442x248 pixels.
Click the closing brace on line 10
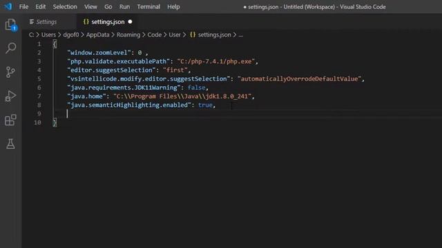pyautogui.click(x=55, y=123)
